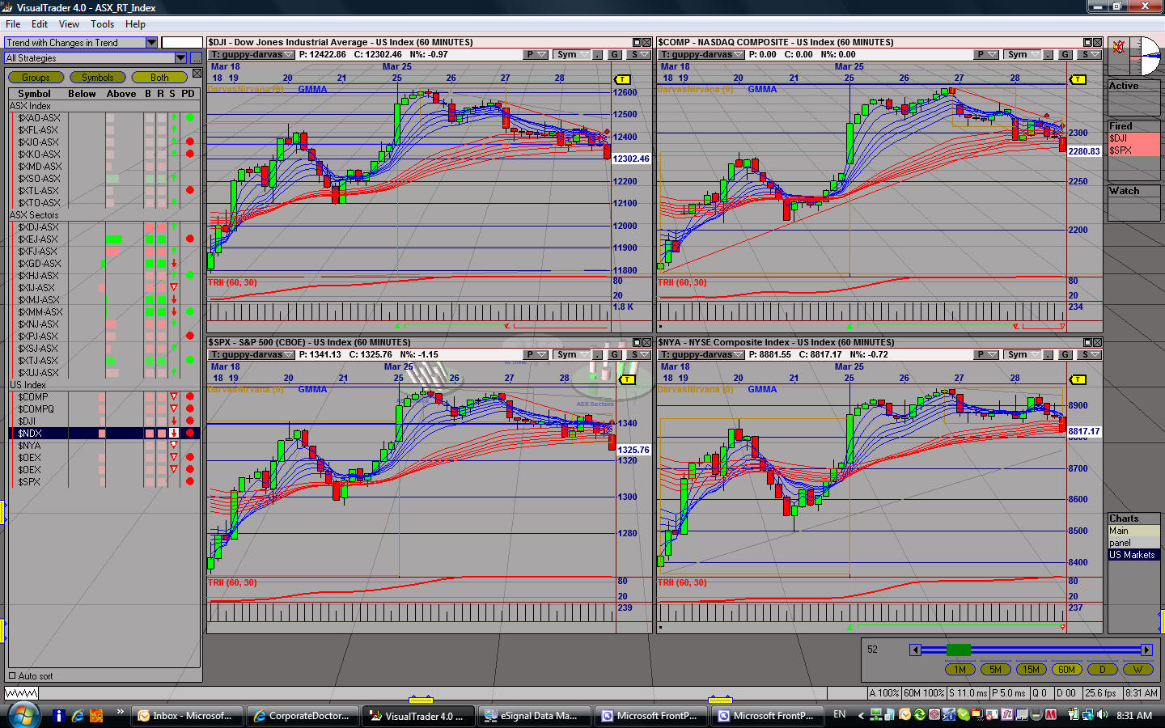Click the left arrow of the timeline slider
Image resolution: width=1165 pixels, height=728 pixels.
tap(915, 650)
